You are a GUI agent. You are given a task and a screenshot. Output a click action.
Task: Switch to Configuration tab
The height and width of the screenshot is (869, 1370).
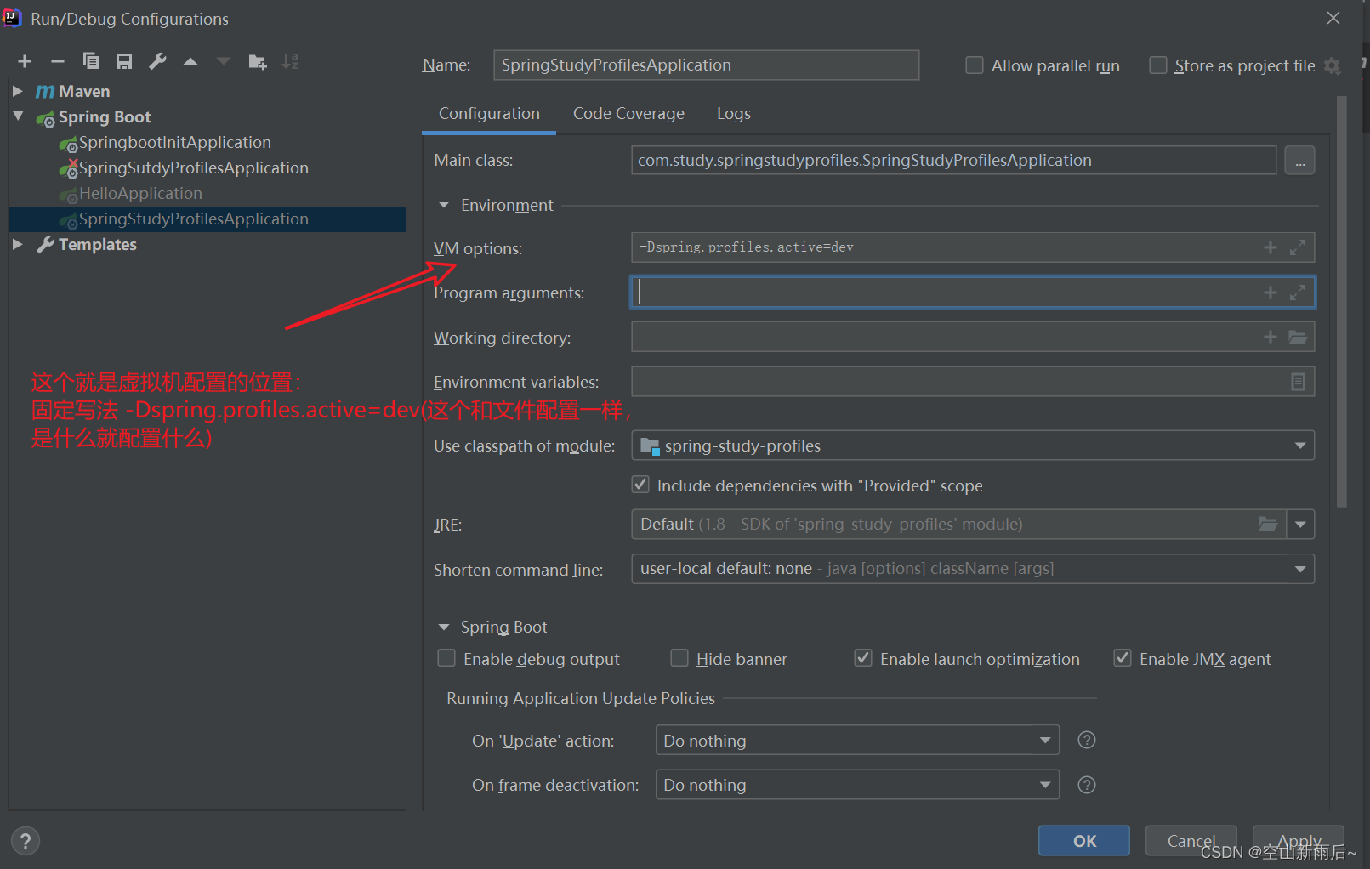(489, 113)
